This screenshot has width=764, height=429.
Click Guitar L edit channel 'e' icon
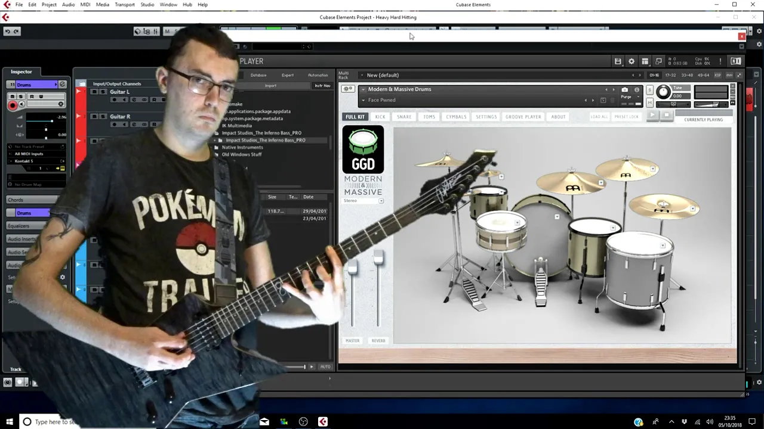click(x=134, y=100)
